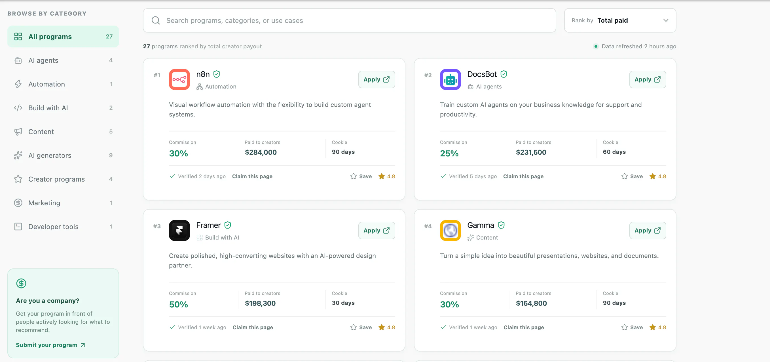
Task: Apply to the Framer program
Action: point(376,230)
